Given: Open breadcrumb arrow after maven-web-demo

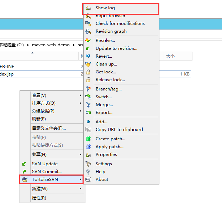Looking at the screenshot, I should (x=74, y=45).
